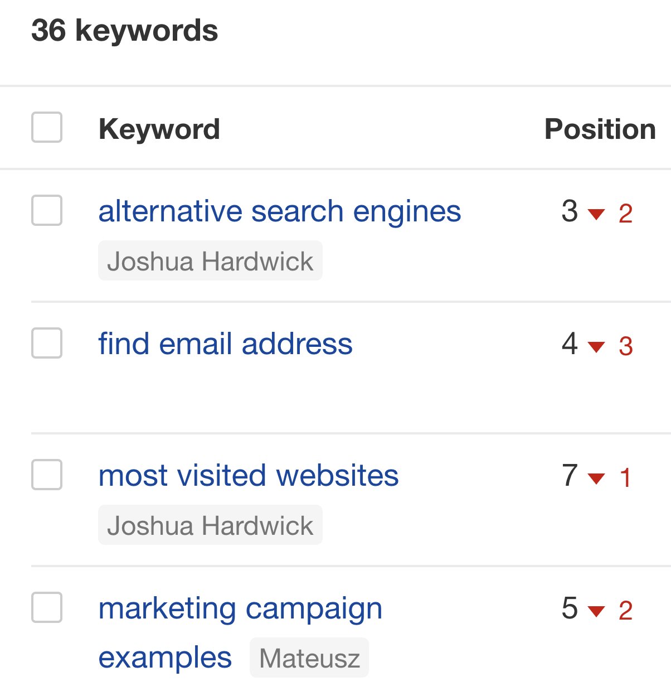Click the Joshua Hardwick tag under alternative search engines
Image resolution: width=671 pixels, height=696 pixels.
211,260
